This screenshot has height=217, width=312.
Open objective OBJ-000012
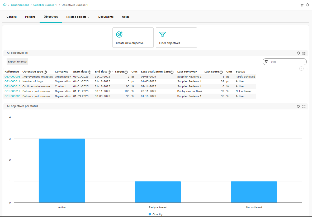click(12, 91)
